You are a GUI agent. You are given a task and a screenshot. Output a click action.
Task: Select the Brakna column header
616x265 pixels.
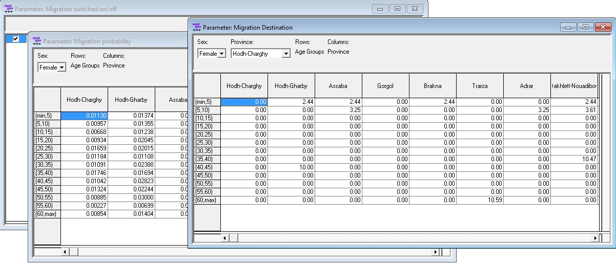433,86
